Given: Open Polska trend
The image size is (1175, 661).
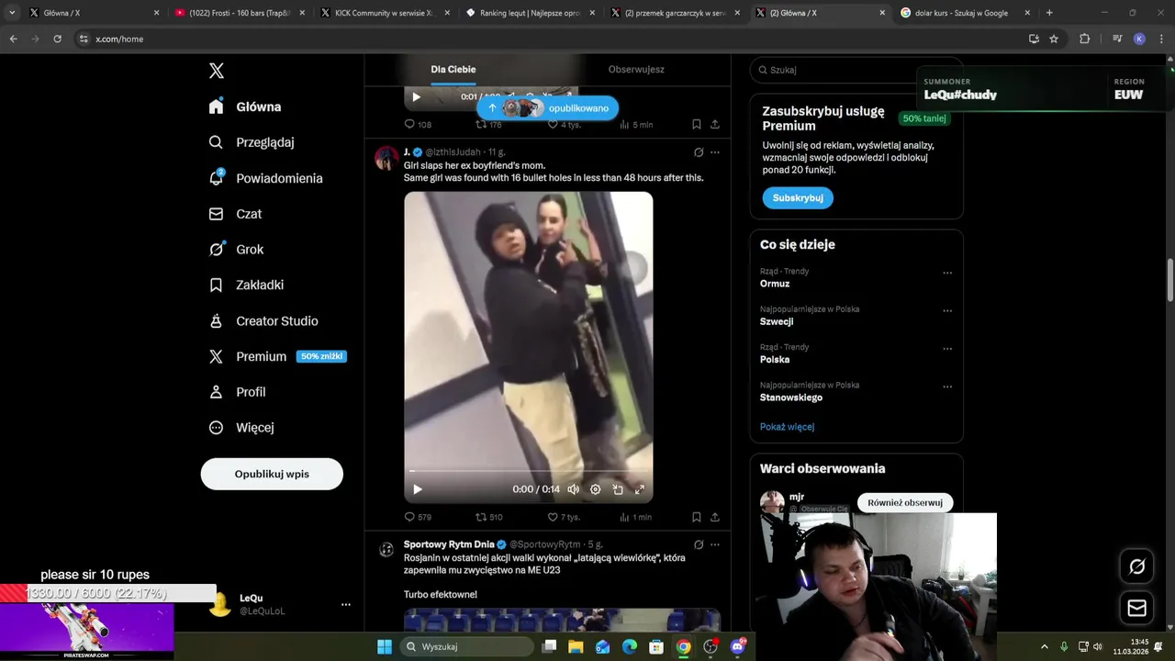Looking at the screenshot, I should 775,360.
